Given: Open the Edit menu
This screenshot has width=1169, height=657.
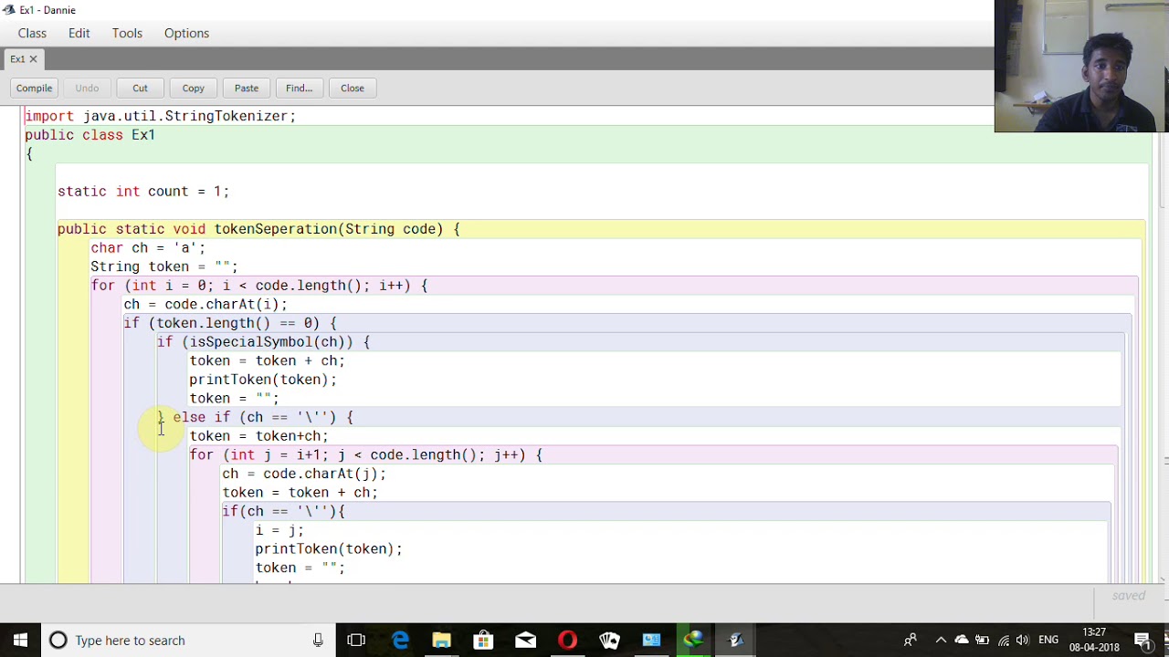Looking at the screenshot, I should [x=79, y=33].
